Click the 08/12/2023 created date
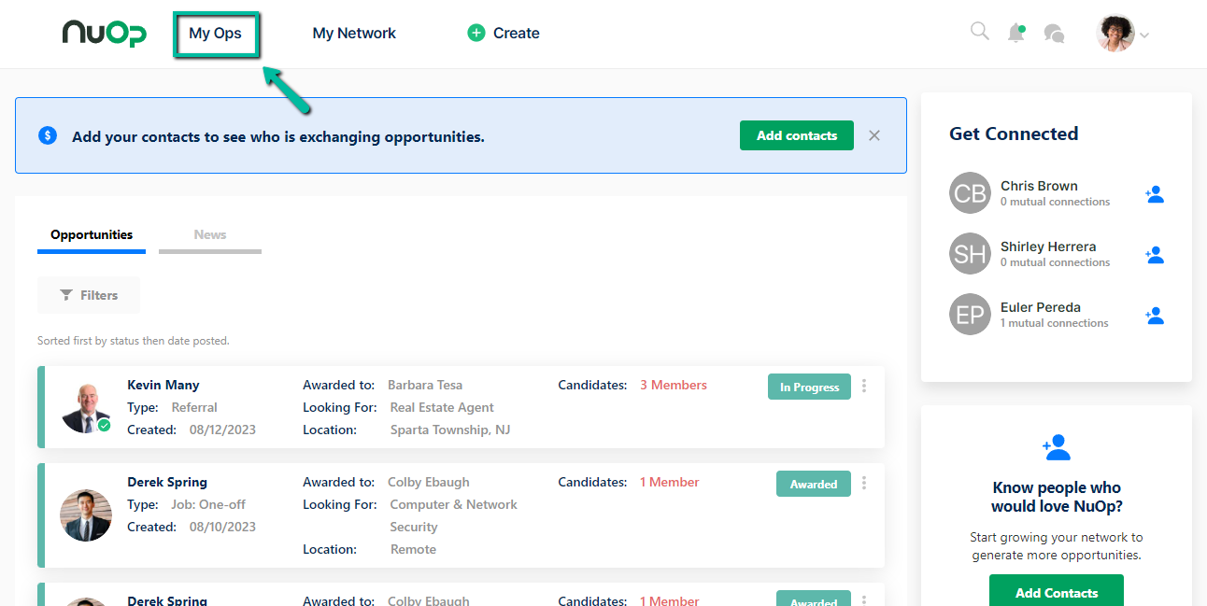 (x=222, y=430)
